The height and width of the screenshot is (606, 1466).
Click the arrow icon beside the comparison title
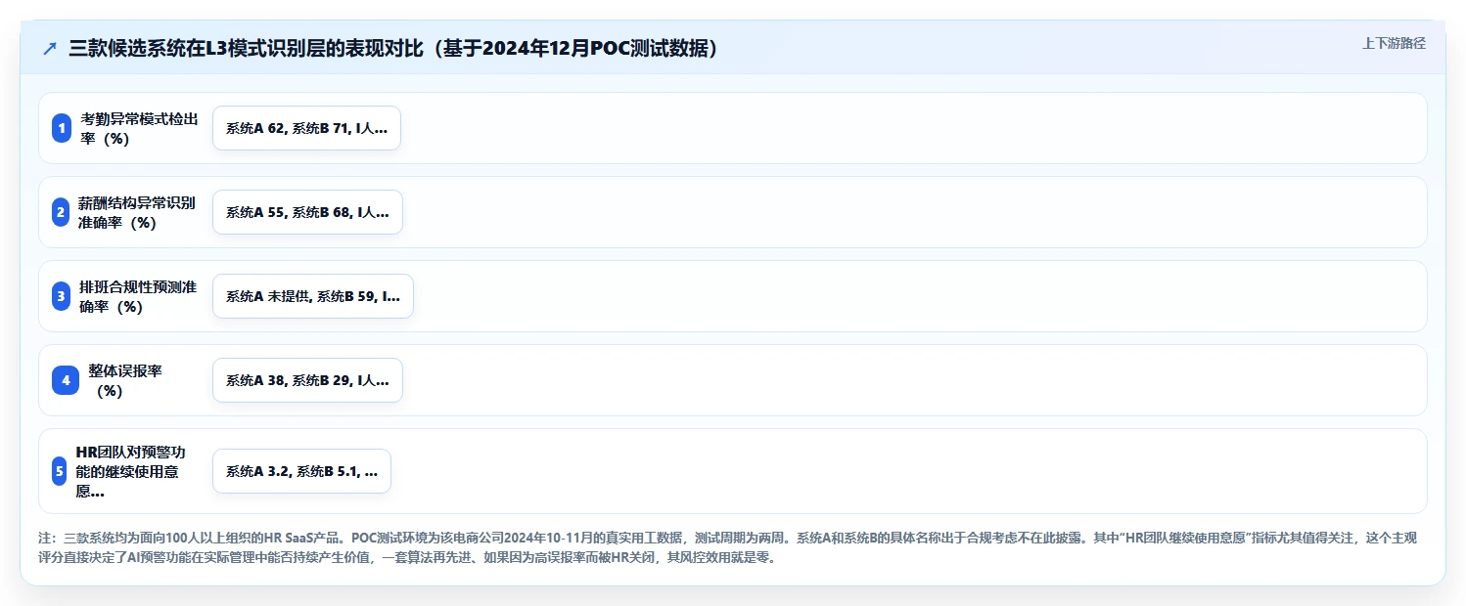pyautogui.click(x=50, y=49)
